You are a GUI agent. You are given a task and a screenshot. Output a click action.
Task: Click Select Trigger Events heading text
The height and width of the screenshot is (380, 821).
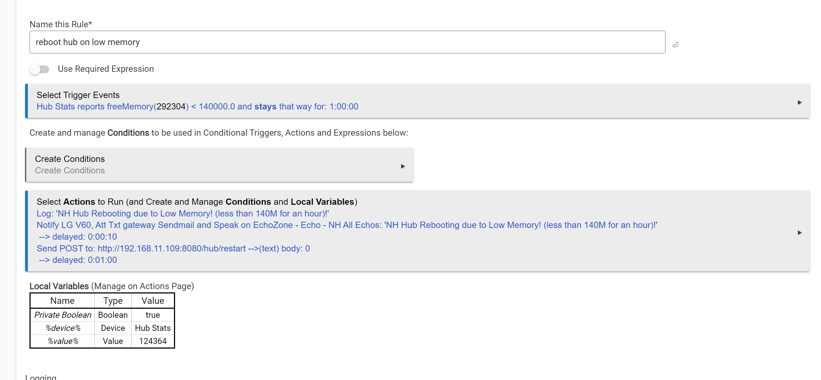click(78, 95)
